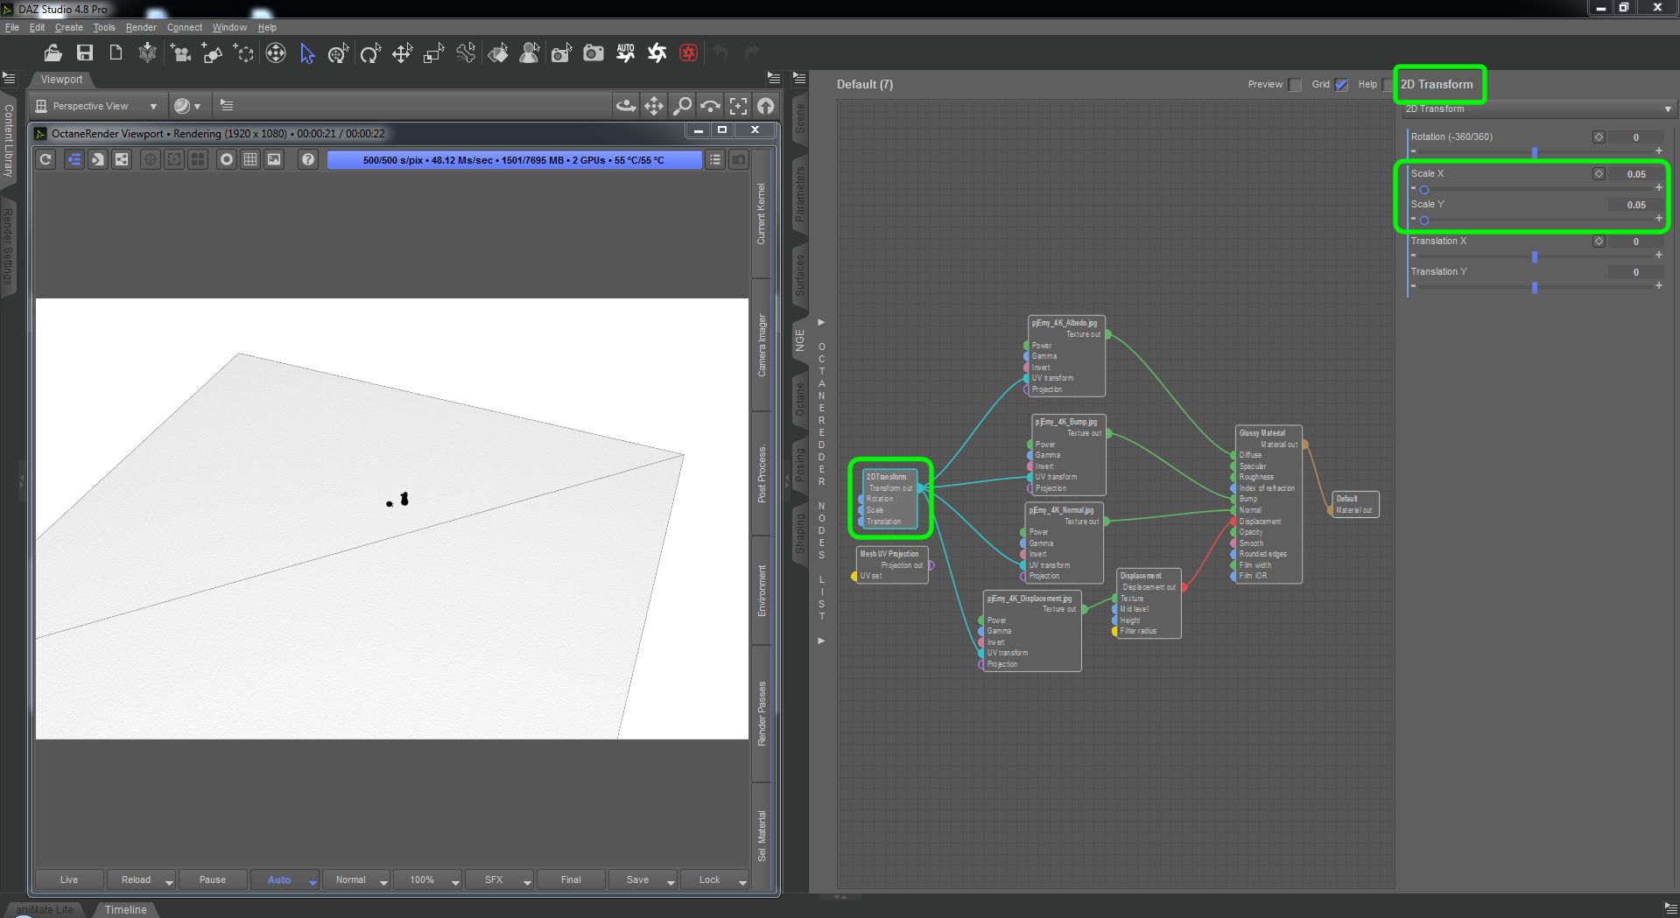This screenshot has width=1680, height=918.
Task: Uncheck the Grid checkbox
Action: tap(1340, 85)
